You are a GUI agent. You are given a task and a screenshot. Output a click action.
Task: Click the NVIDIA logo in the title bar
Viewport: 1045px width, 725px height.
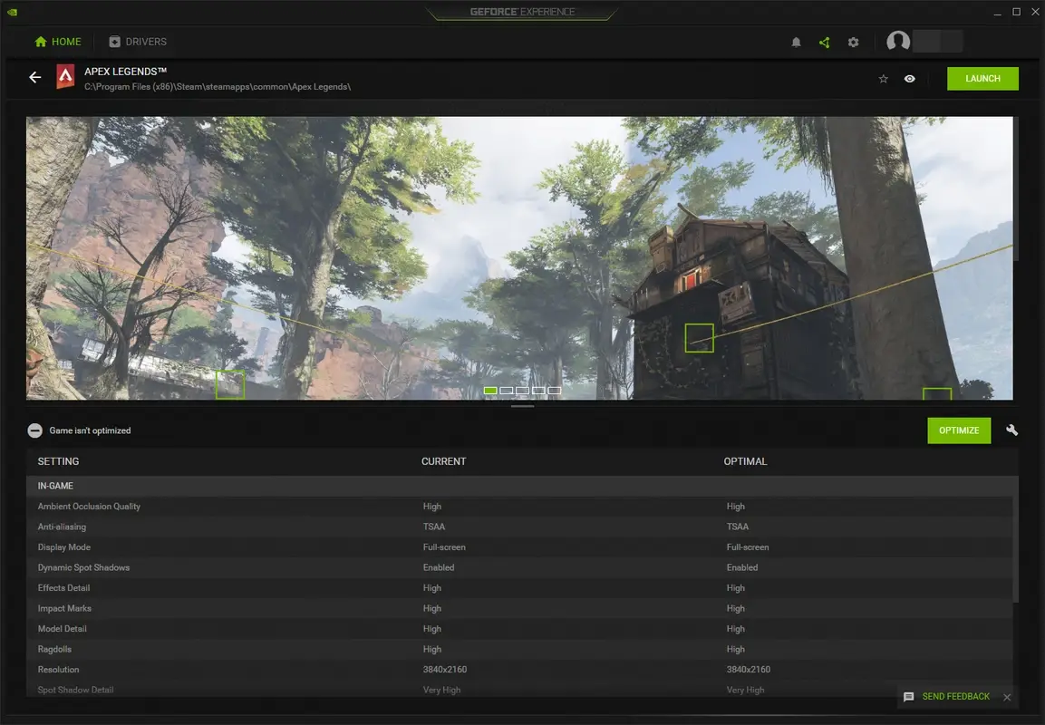tap(13, 12)
